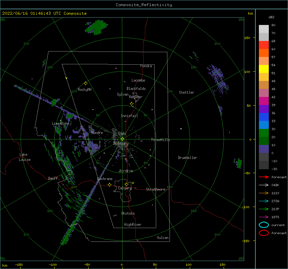288x269 pixels.
Task: Click the yellow diamond marker above Calgary label
Action: tap(126, 184)
